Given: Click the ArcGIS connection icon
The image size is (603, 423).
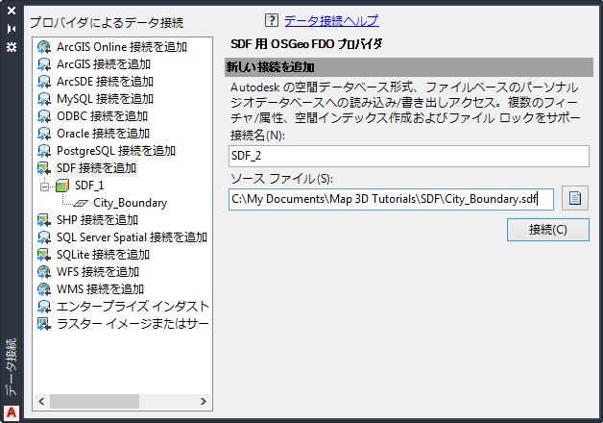Looking at the screenshot, I should (x=44, y=64).
